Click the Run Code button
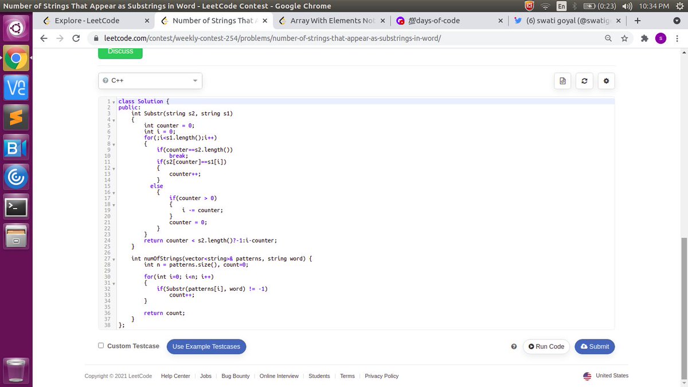Image resolution: width=688 pixels, height=387 pixels. coord(546,346)
